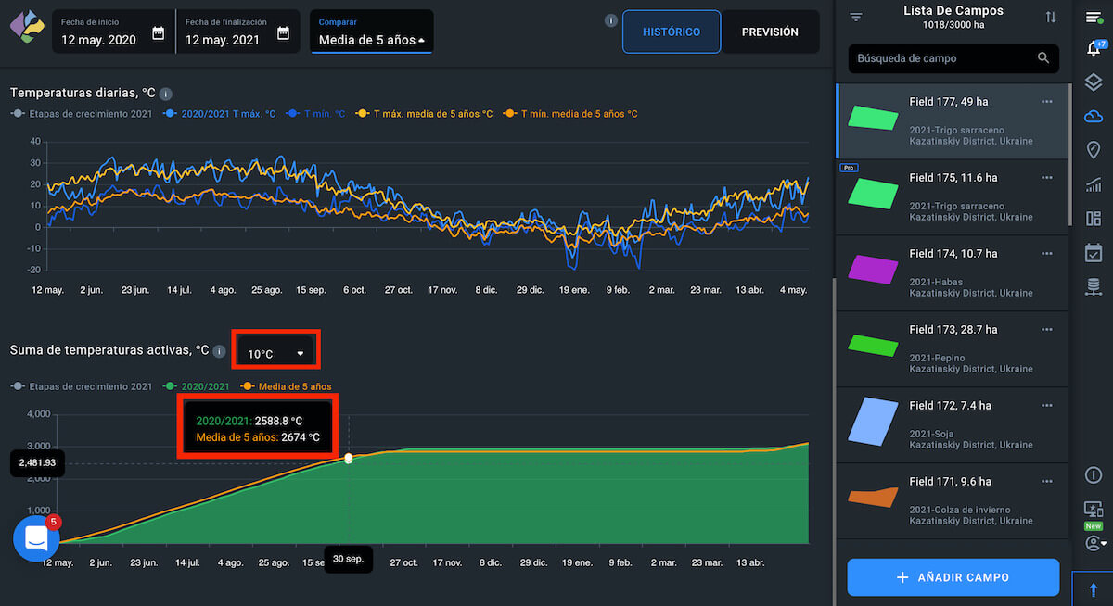Open the chat support bubble

click(x=36, y=538)
